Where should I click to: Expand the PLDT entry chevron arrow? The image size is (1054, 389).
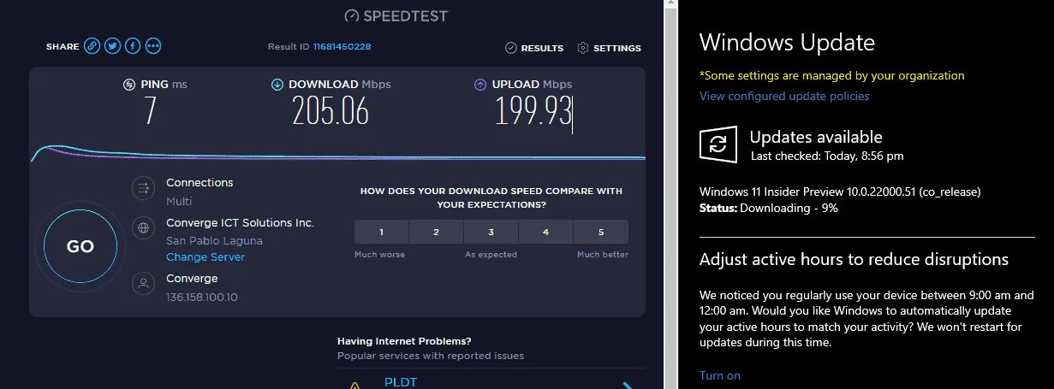[628, 385]
